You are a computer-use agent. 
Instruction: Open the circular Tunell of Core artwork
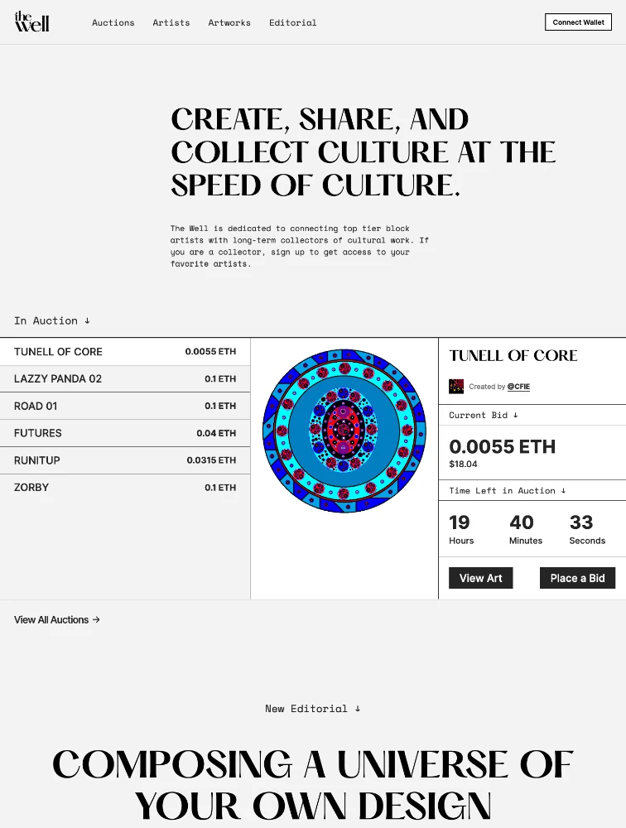[344, 431]
